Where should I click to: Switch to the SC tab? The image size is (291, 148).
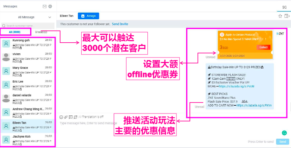tap(284, 7)
